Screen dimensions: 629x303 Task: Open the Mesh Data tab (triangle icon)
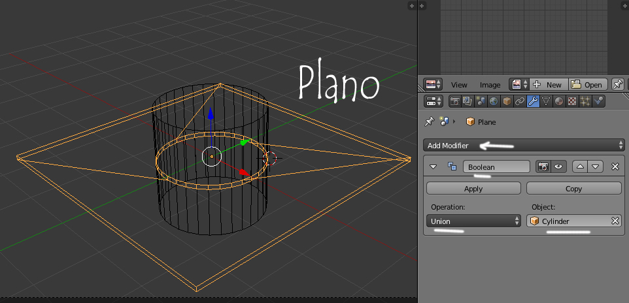point(546,101)
